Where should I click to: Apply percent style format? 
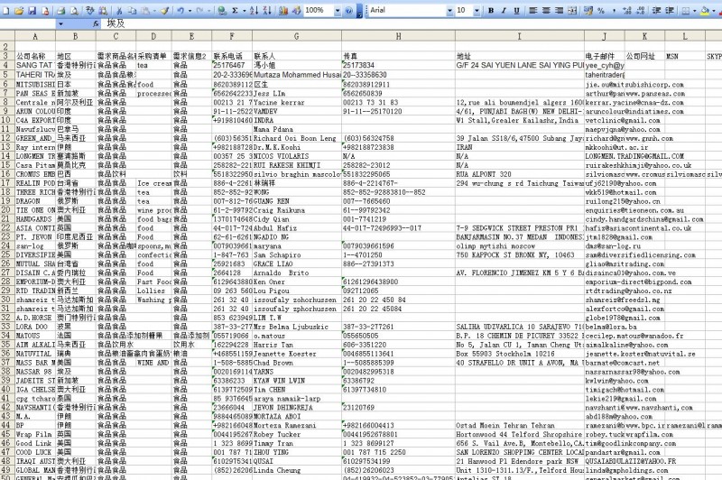click(601, 11)
